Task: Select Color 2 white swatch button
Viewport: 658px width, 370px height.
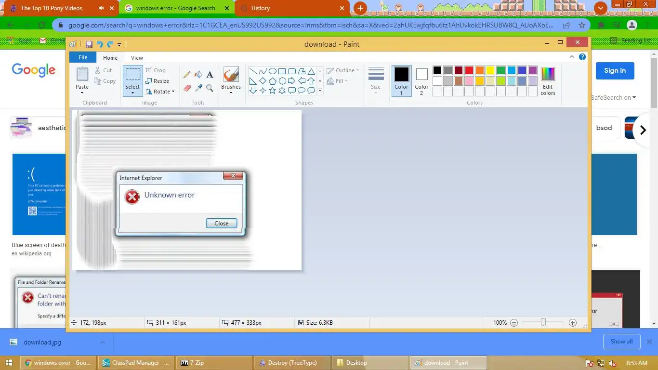Action: click(x=421, y=81)
